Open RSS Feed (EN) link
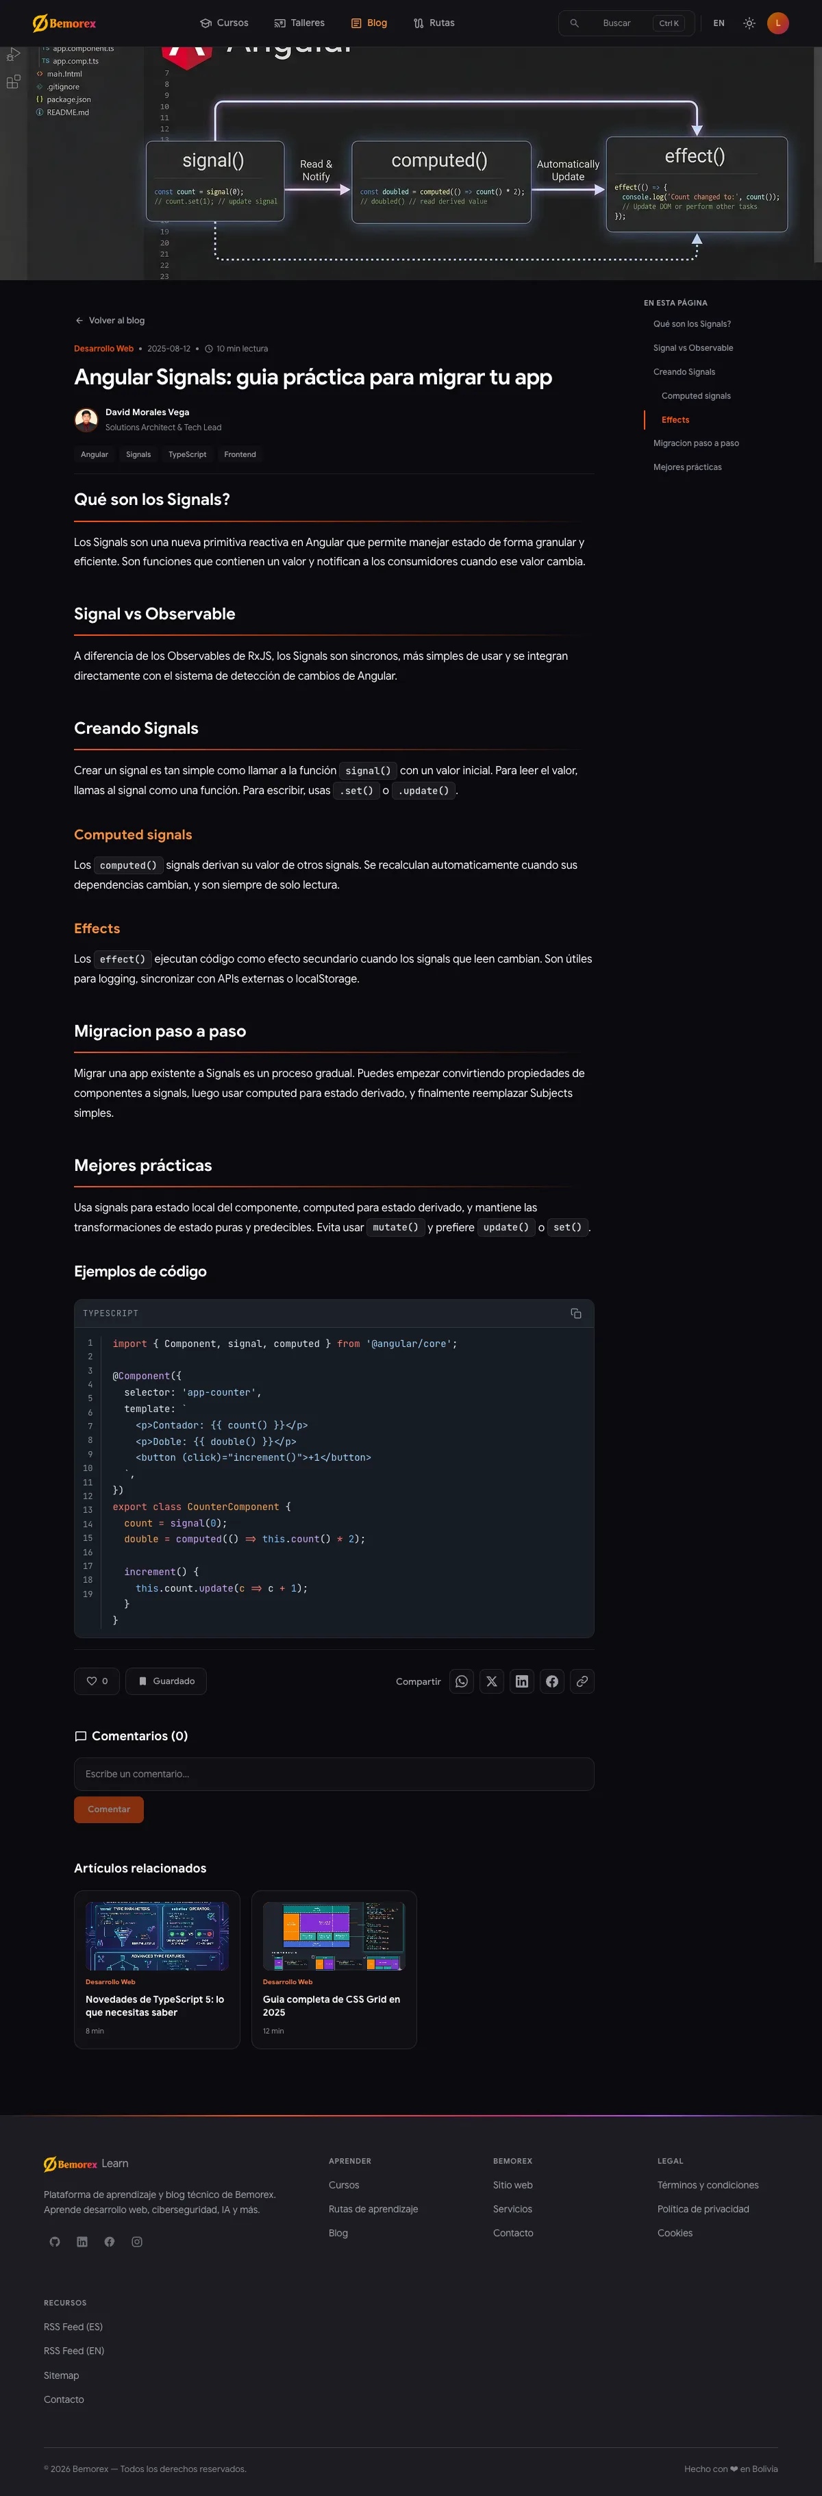The image size is (822, 2496). 73,2351
